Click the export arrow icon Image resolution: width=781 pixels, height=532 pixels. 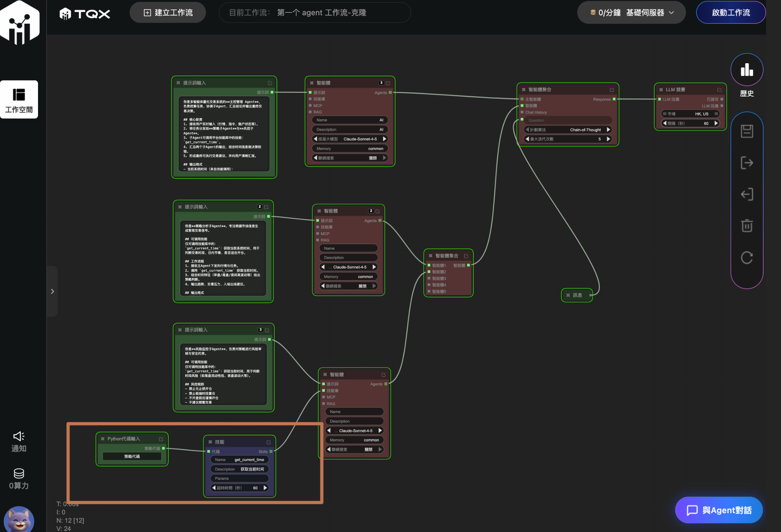click(747, 163)
